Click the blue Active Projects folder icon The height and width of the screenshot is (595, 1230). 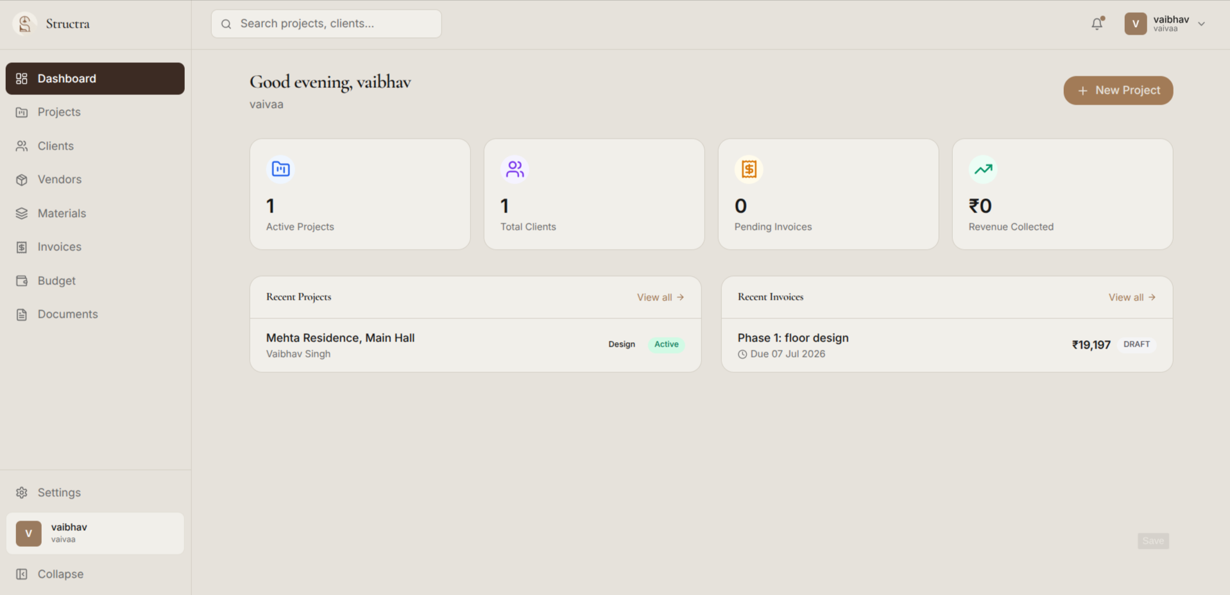[x=280, y=169]
